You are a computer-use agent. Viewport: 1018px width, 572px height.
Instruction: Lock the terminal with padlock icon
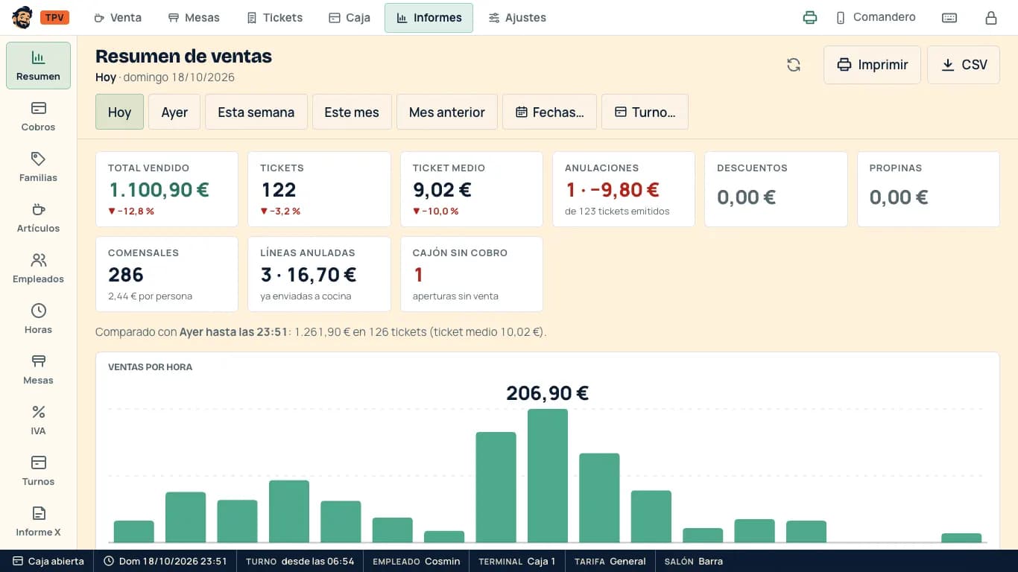pyautogui.click(x=991, y=18)
